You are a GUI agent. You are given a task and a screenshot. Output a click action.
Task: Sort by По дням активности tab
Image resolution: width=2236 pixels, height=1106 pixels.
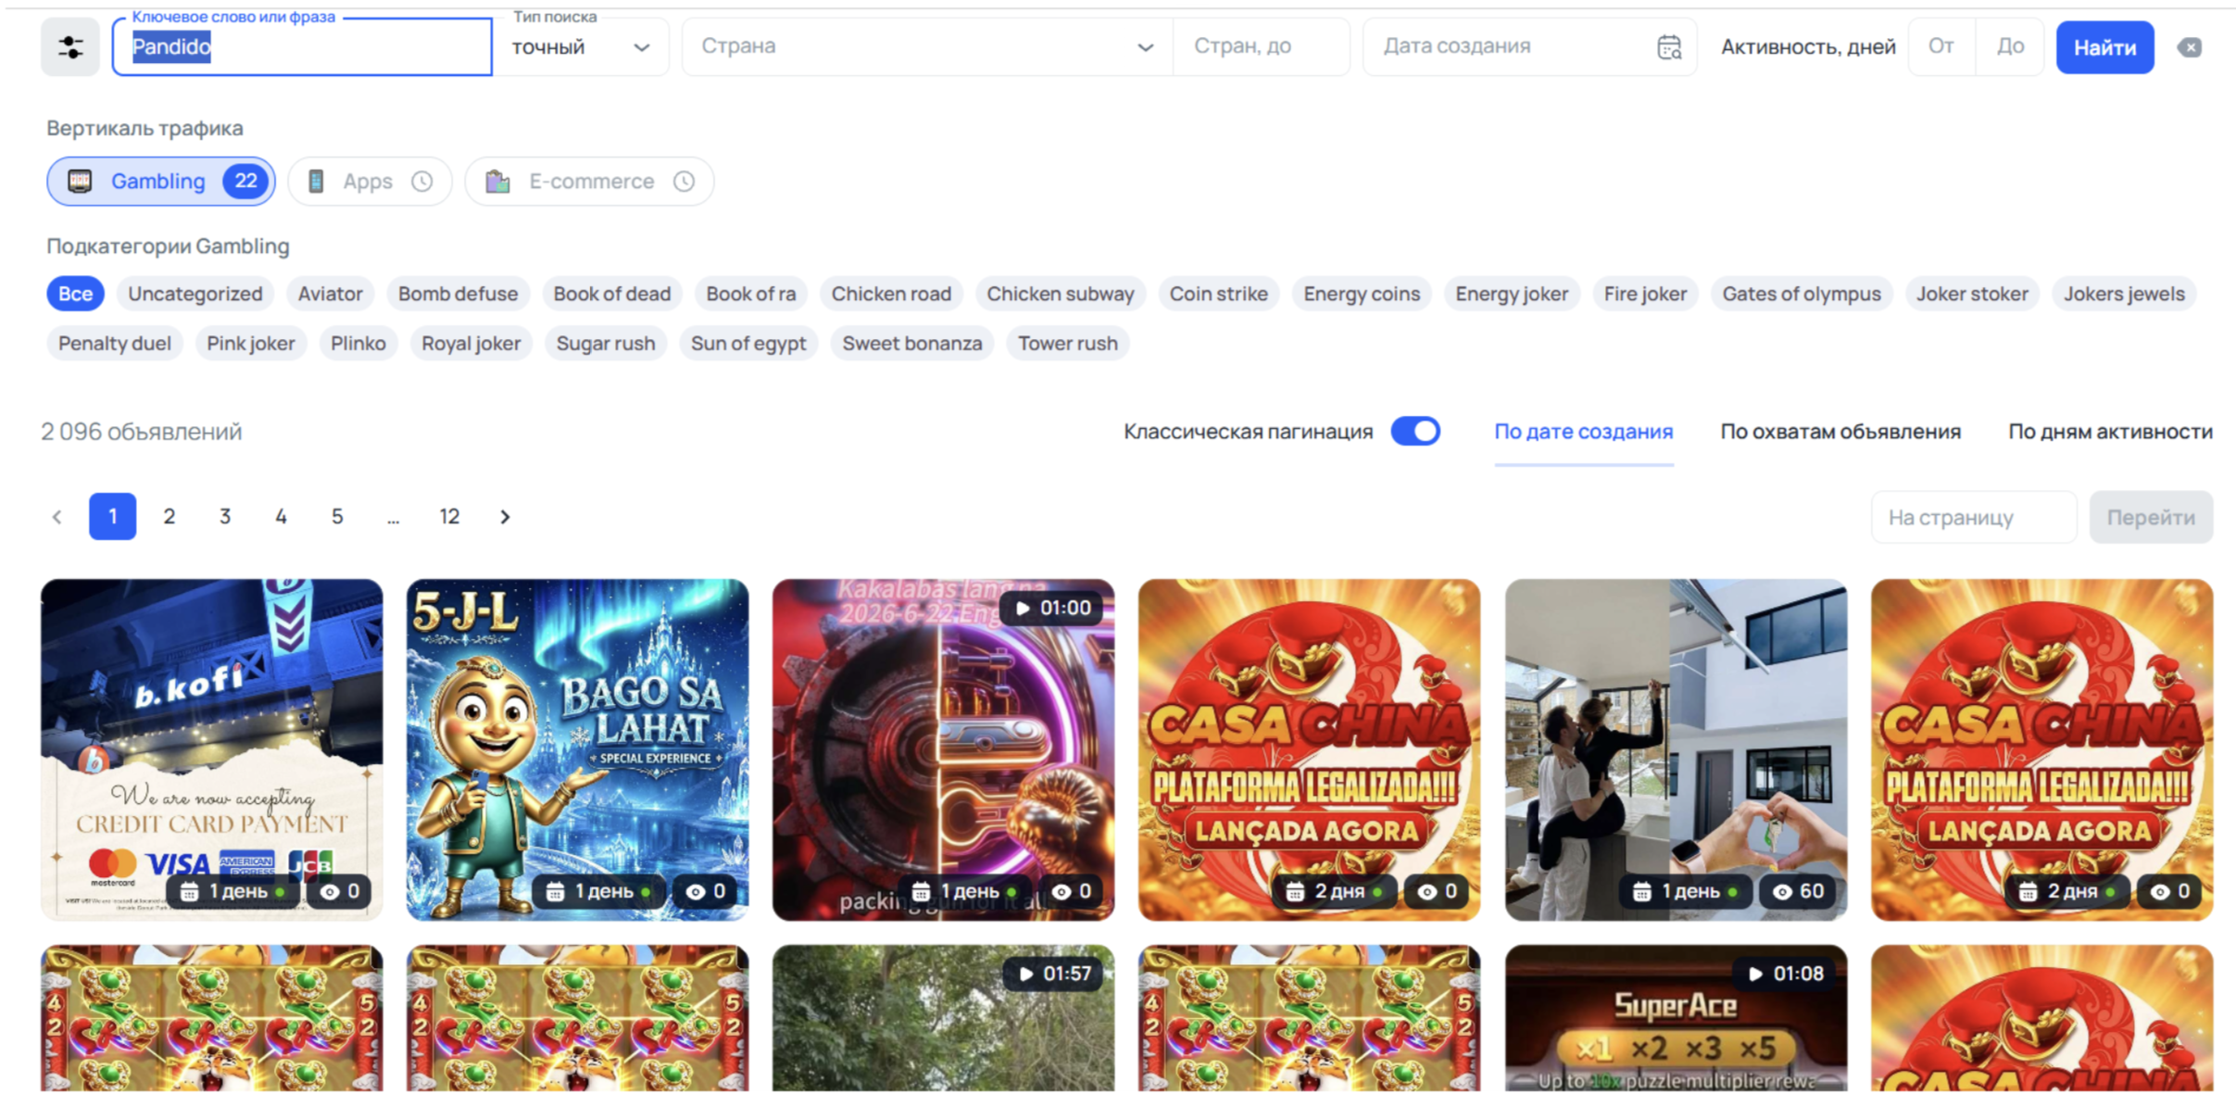coord(2110,432)
